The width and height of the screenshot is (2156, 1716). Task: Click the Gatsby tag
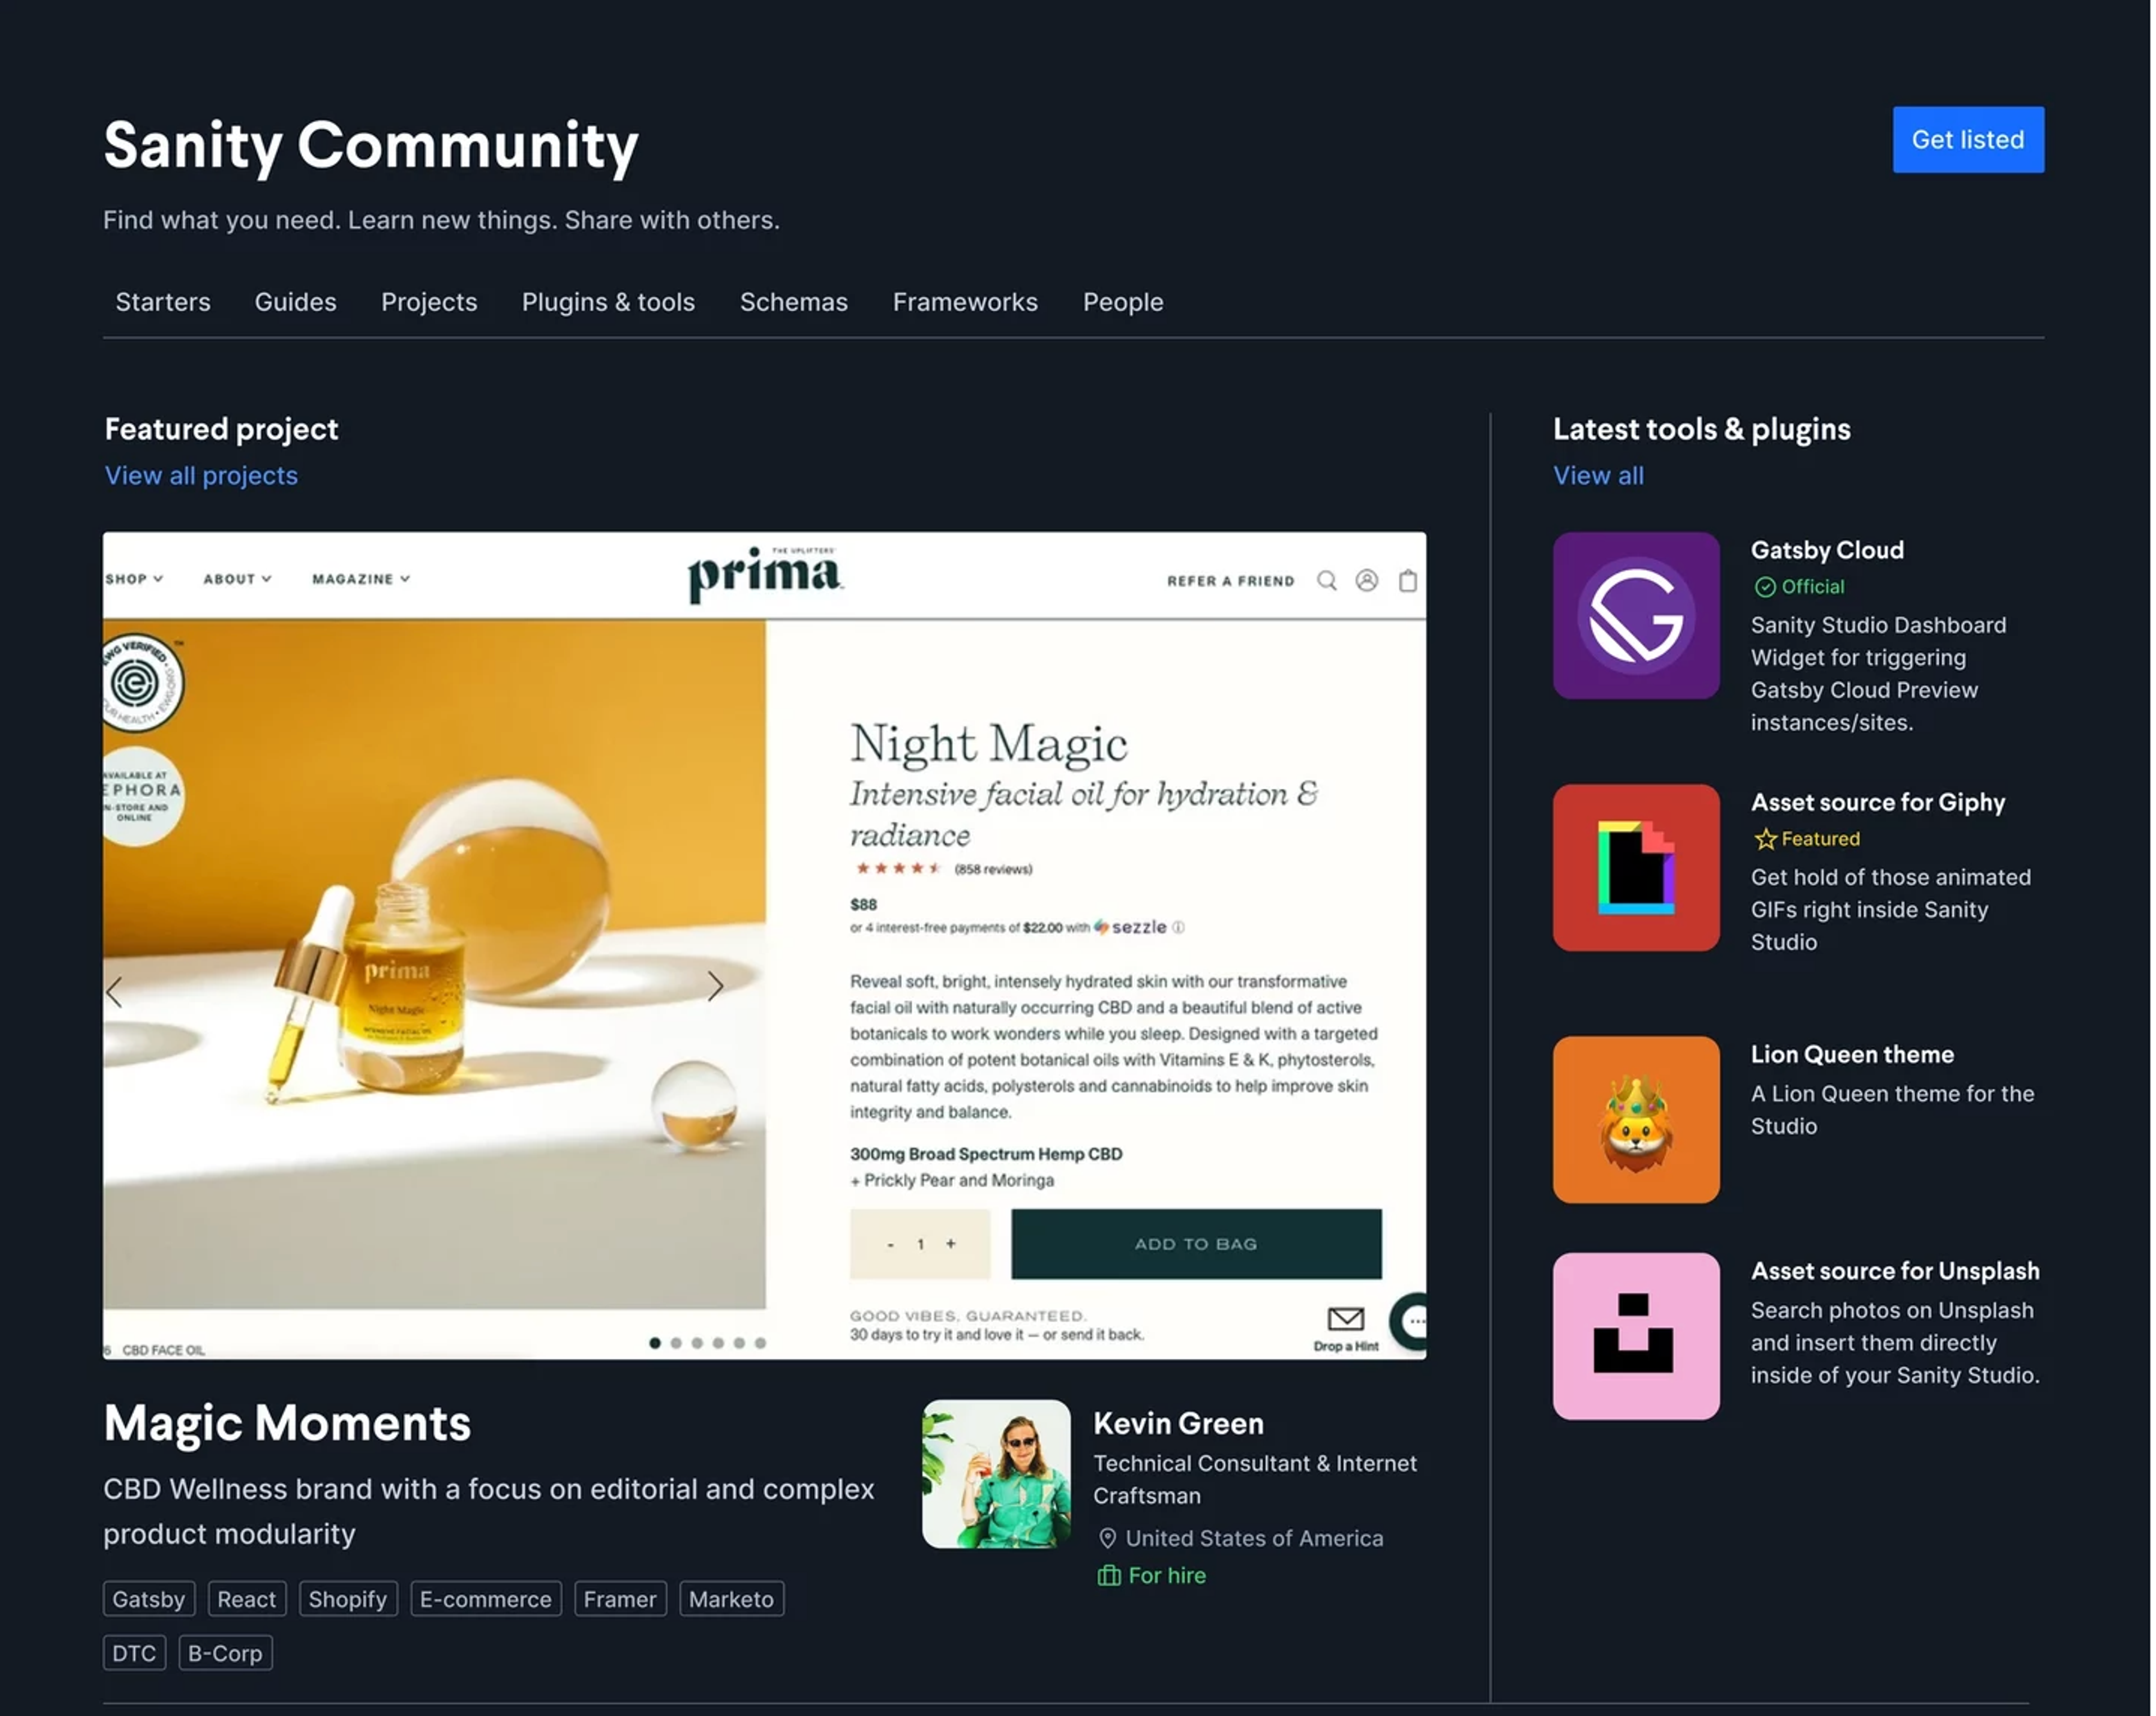point(148,1599)
